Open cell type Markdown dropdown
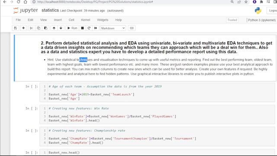This screenshot has height=156, width=277. tap(113, 28)
